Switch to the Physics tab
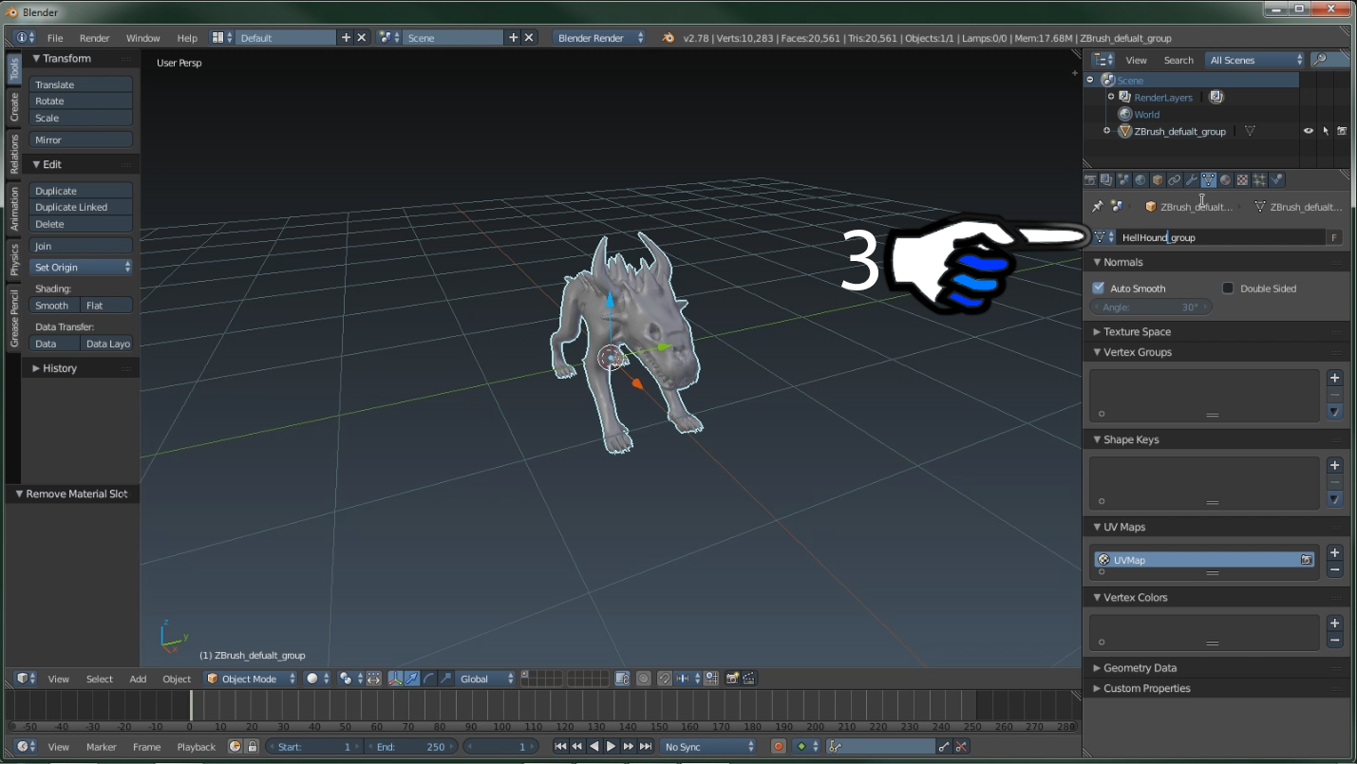This screenshot has width=1357, height=764. pos(14,259)
